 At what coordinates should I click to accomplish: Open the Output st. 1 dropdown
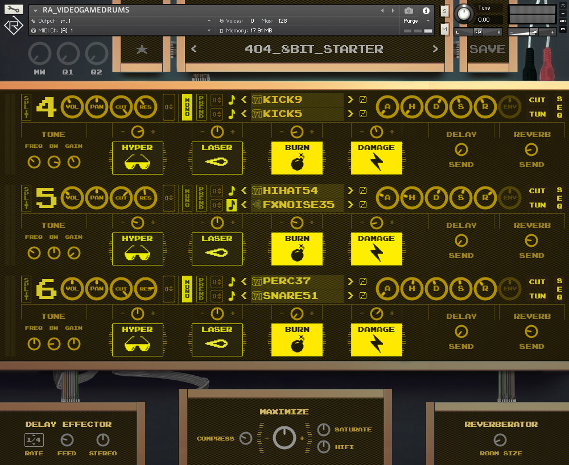point(121,20)
